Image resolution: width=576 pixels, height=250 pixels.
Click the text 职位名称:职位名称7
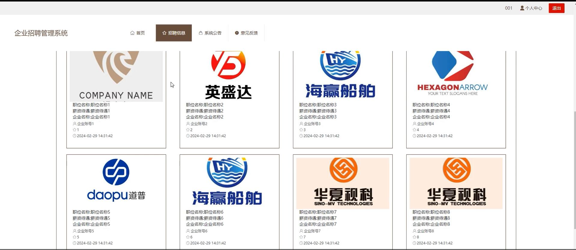(x=318, y=212)
